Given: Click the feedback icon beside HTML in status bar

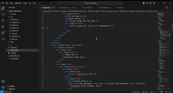Looking at the screenshot, I should tap(167, 92).
